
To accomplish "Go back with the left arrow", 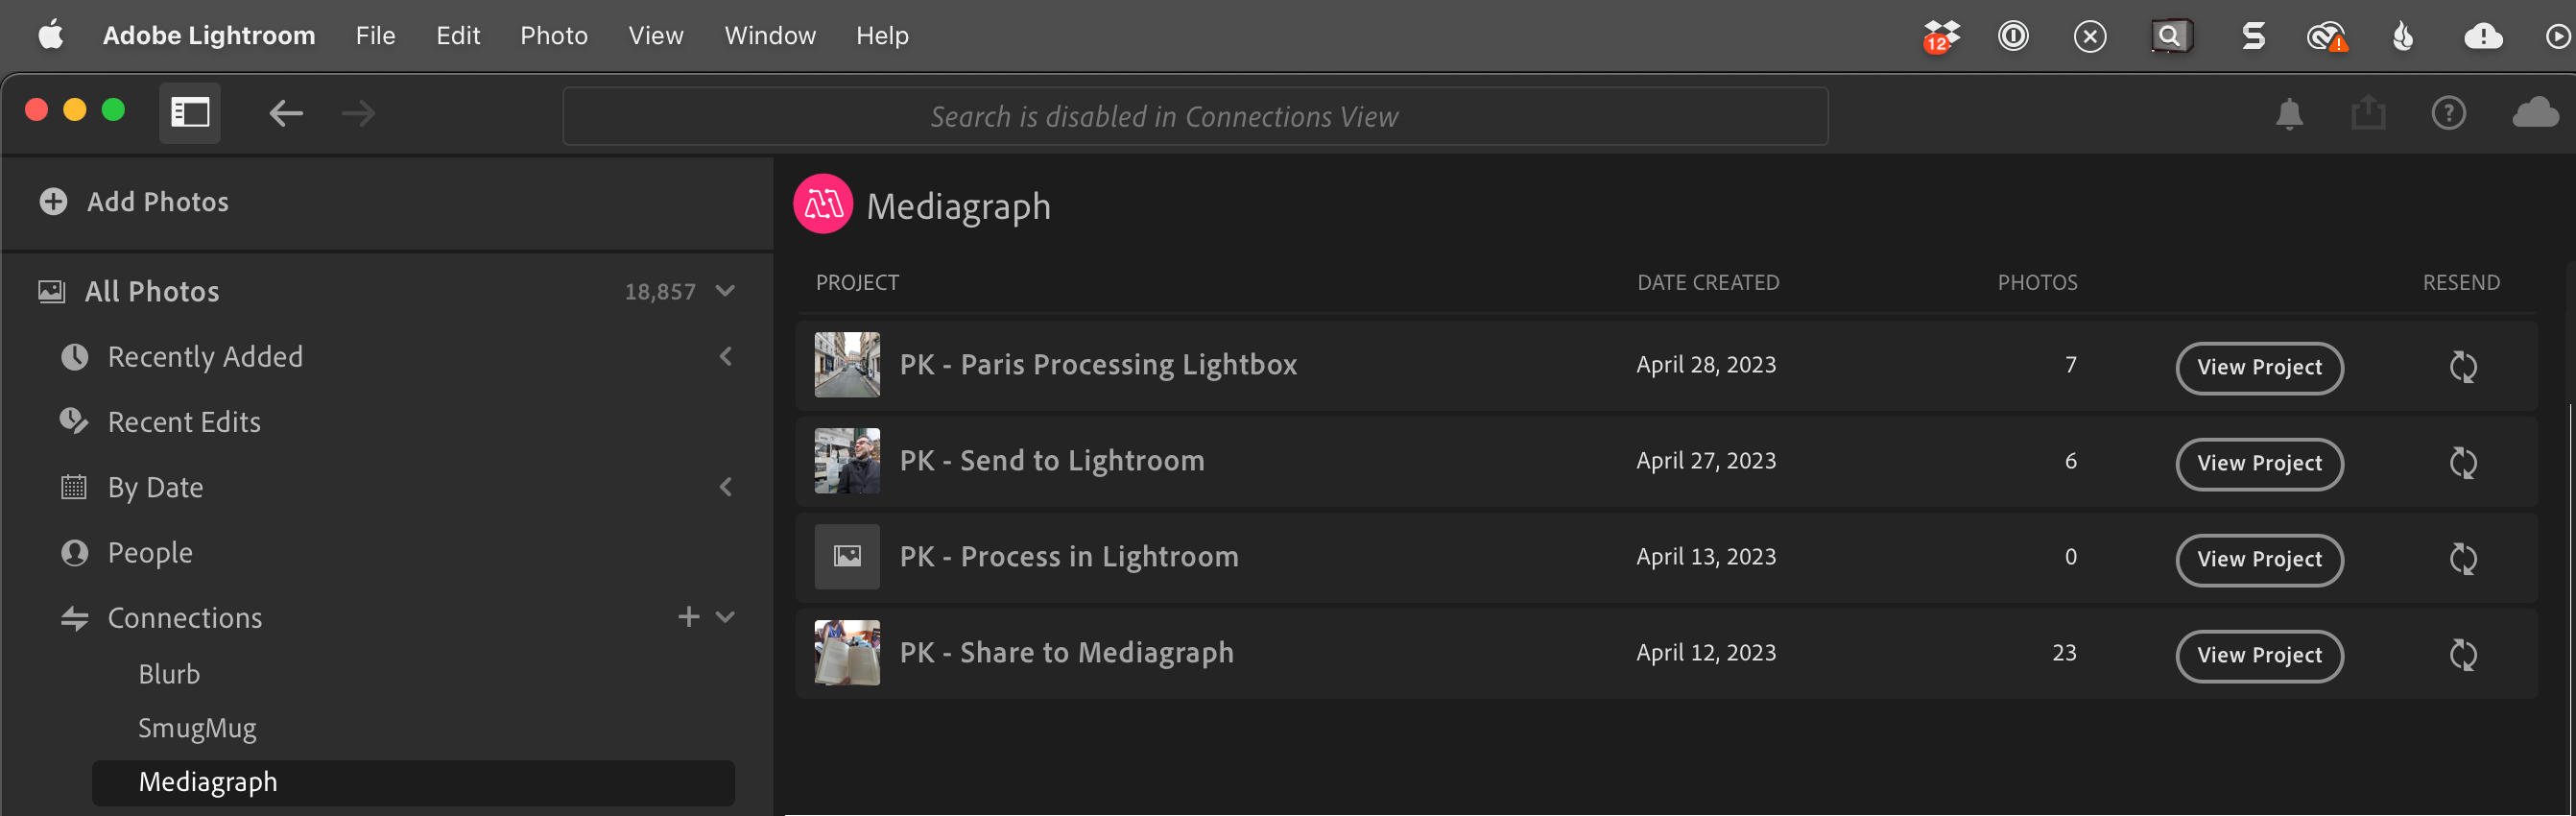I will [286, 114].
